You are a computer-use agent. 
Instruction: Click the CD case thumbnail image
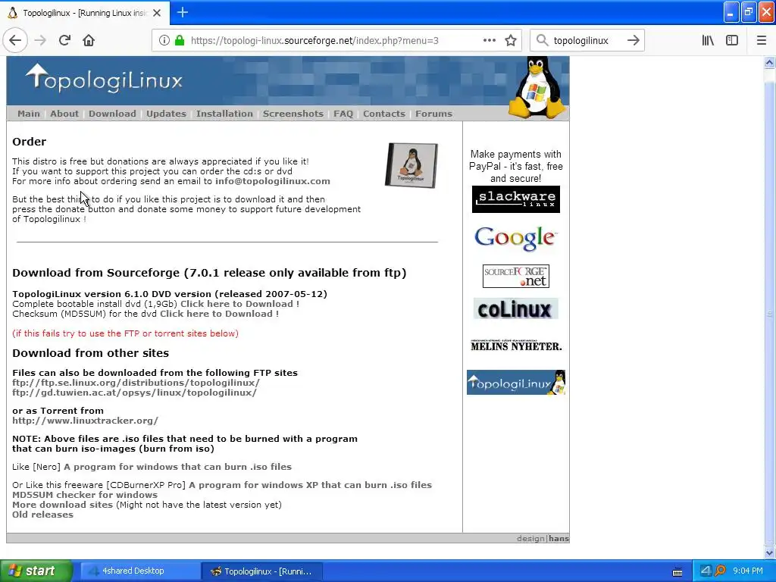[411, 165]
